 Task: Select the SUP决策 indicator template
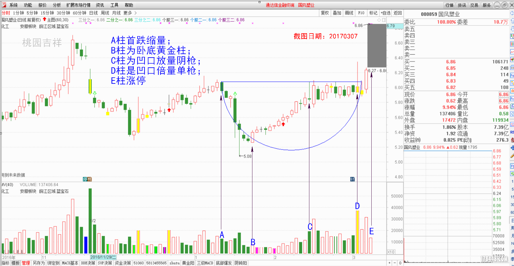[105, 263]
